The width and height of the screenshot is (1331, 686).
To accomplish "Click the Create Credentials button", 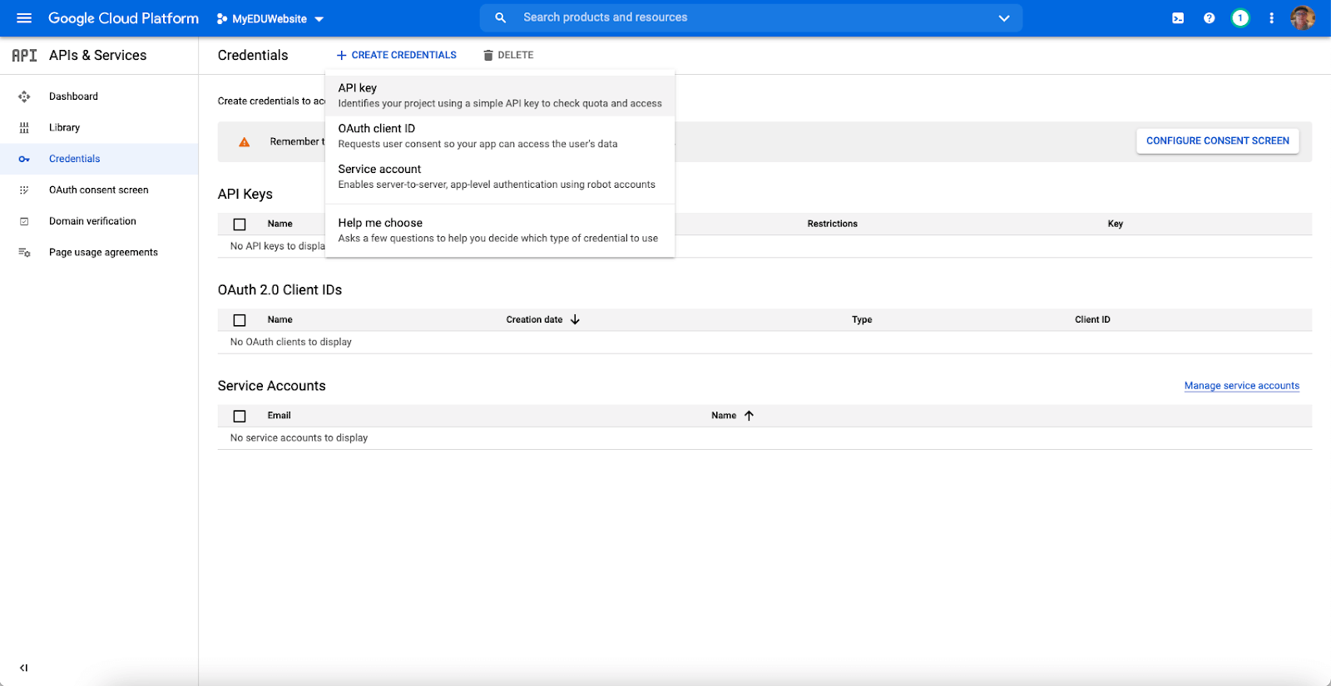I will point(397,55).
